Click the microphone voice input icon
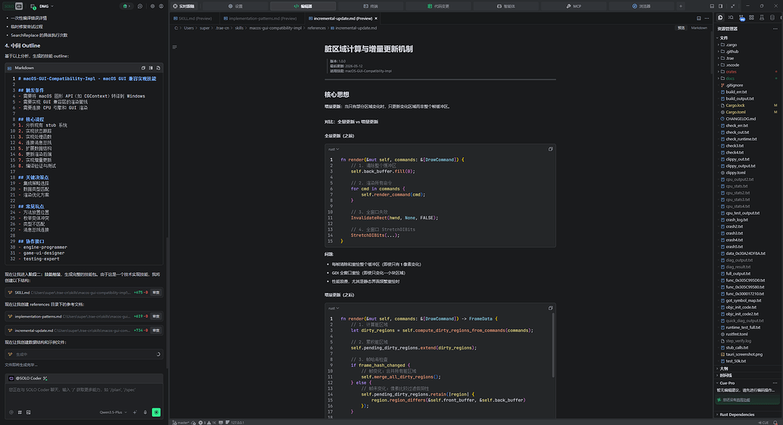783x425 pixels. click(x=145, y=412)
